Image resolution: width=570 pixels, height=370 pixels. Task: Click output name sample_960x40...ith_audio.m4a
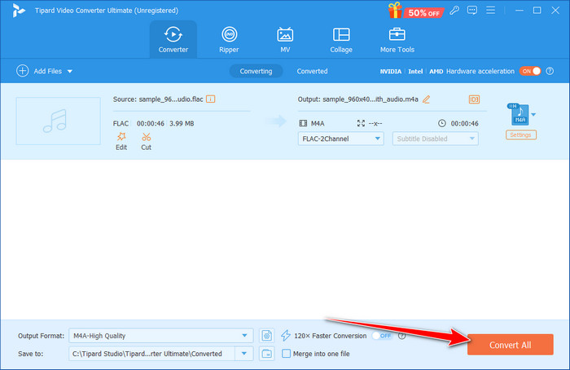[370, 99]
